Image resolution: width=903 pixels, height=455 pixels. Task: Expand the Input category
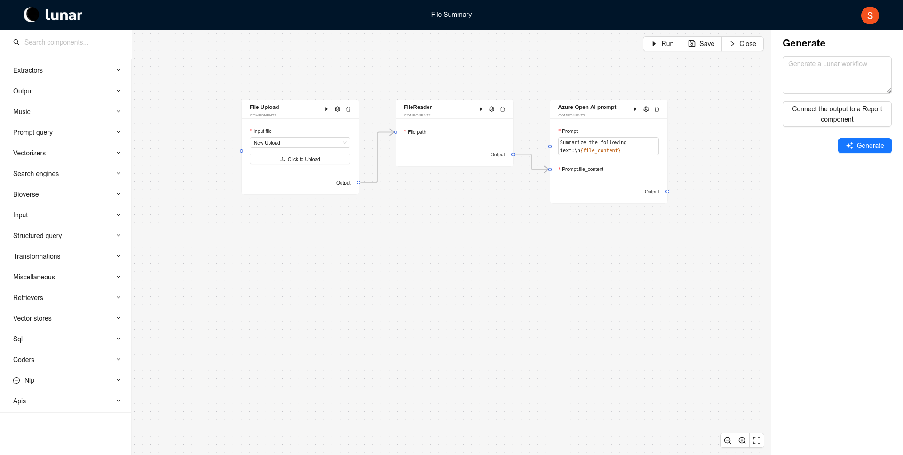(66, 215)
